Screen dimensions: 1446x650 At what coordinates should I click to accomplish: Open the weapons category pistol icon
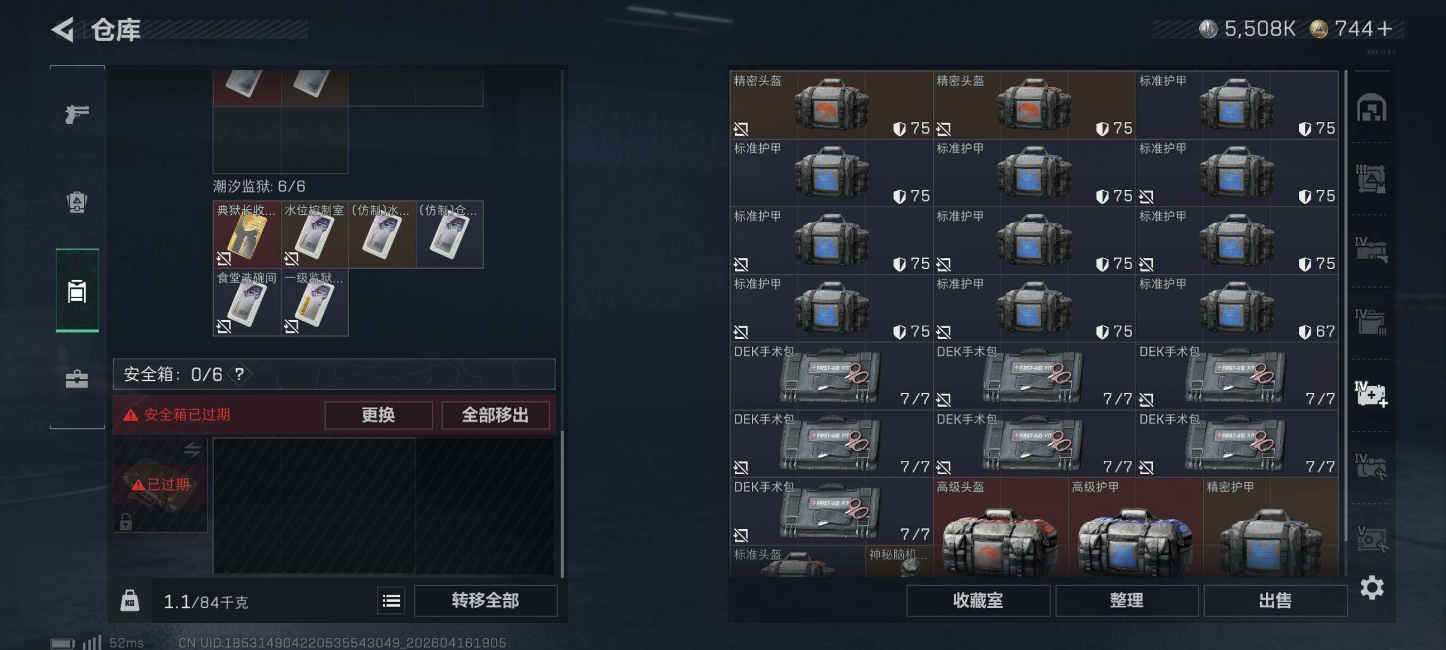tap(77, 114)
